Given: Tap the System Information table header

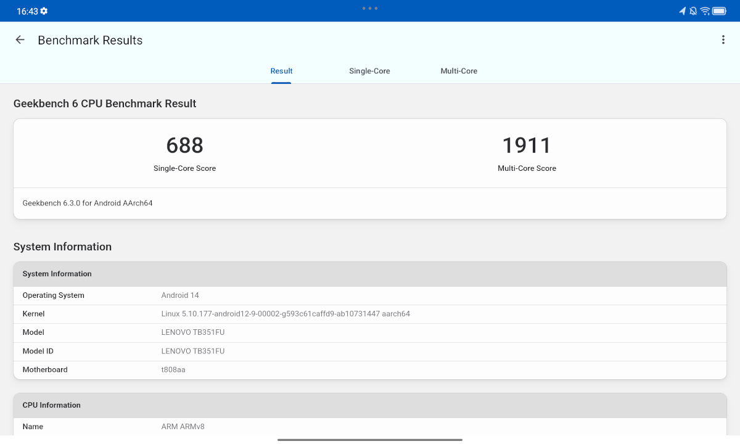Looking at the screenshot, I should [370, 274].
